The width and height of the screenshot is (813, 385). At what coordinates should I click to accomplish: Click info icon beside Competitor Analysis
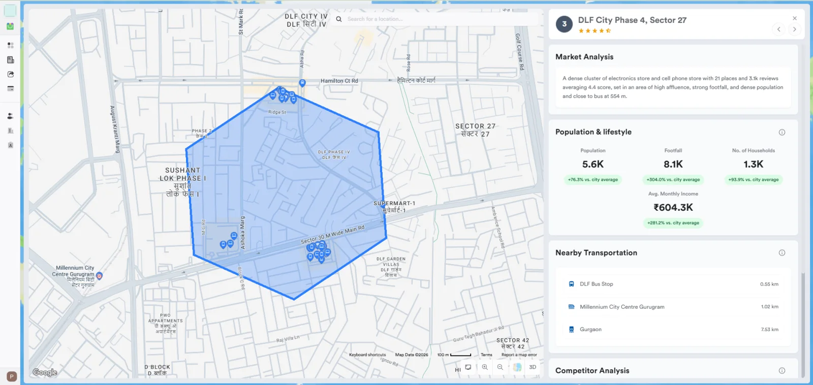click(782, 371)
